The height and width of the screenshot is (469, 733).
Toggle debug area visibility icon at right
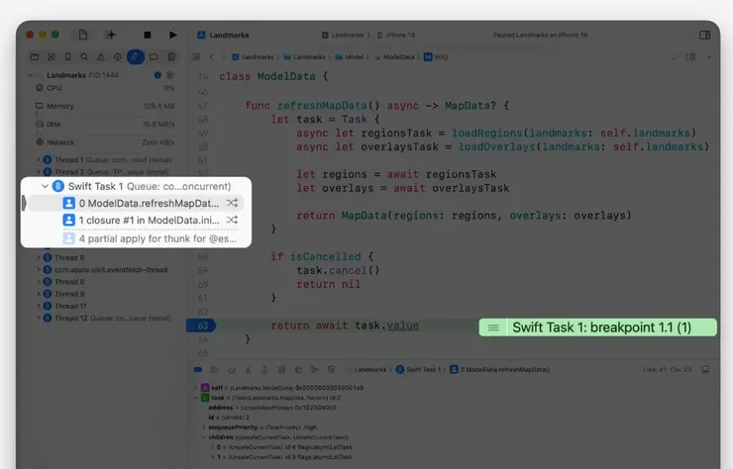(705, 369)
